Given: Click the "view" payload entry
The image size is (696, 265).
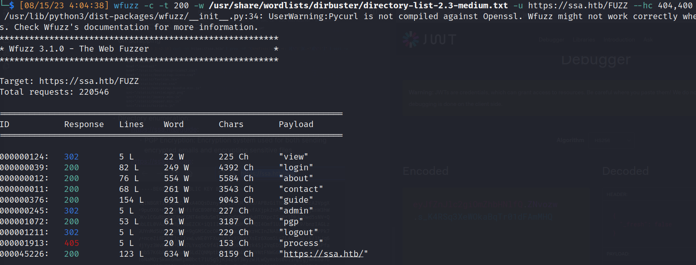Looking at the screenshot, I should click(x=294, y=157).
